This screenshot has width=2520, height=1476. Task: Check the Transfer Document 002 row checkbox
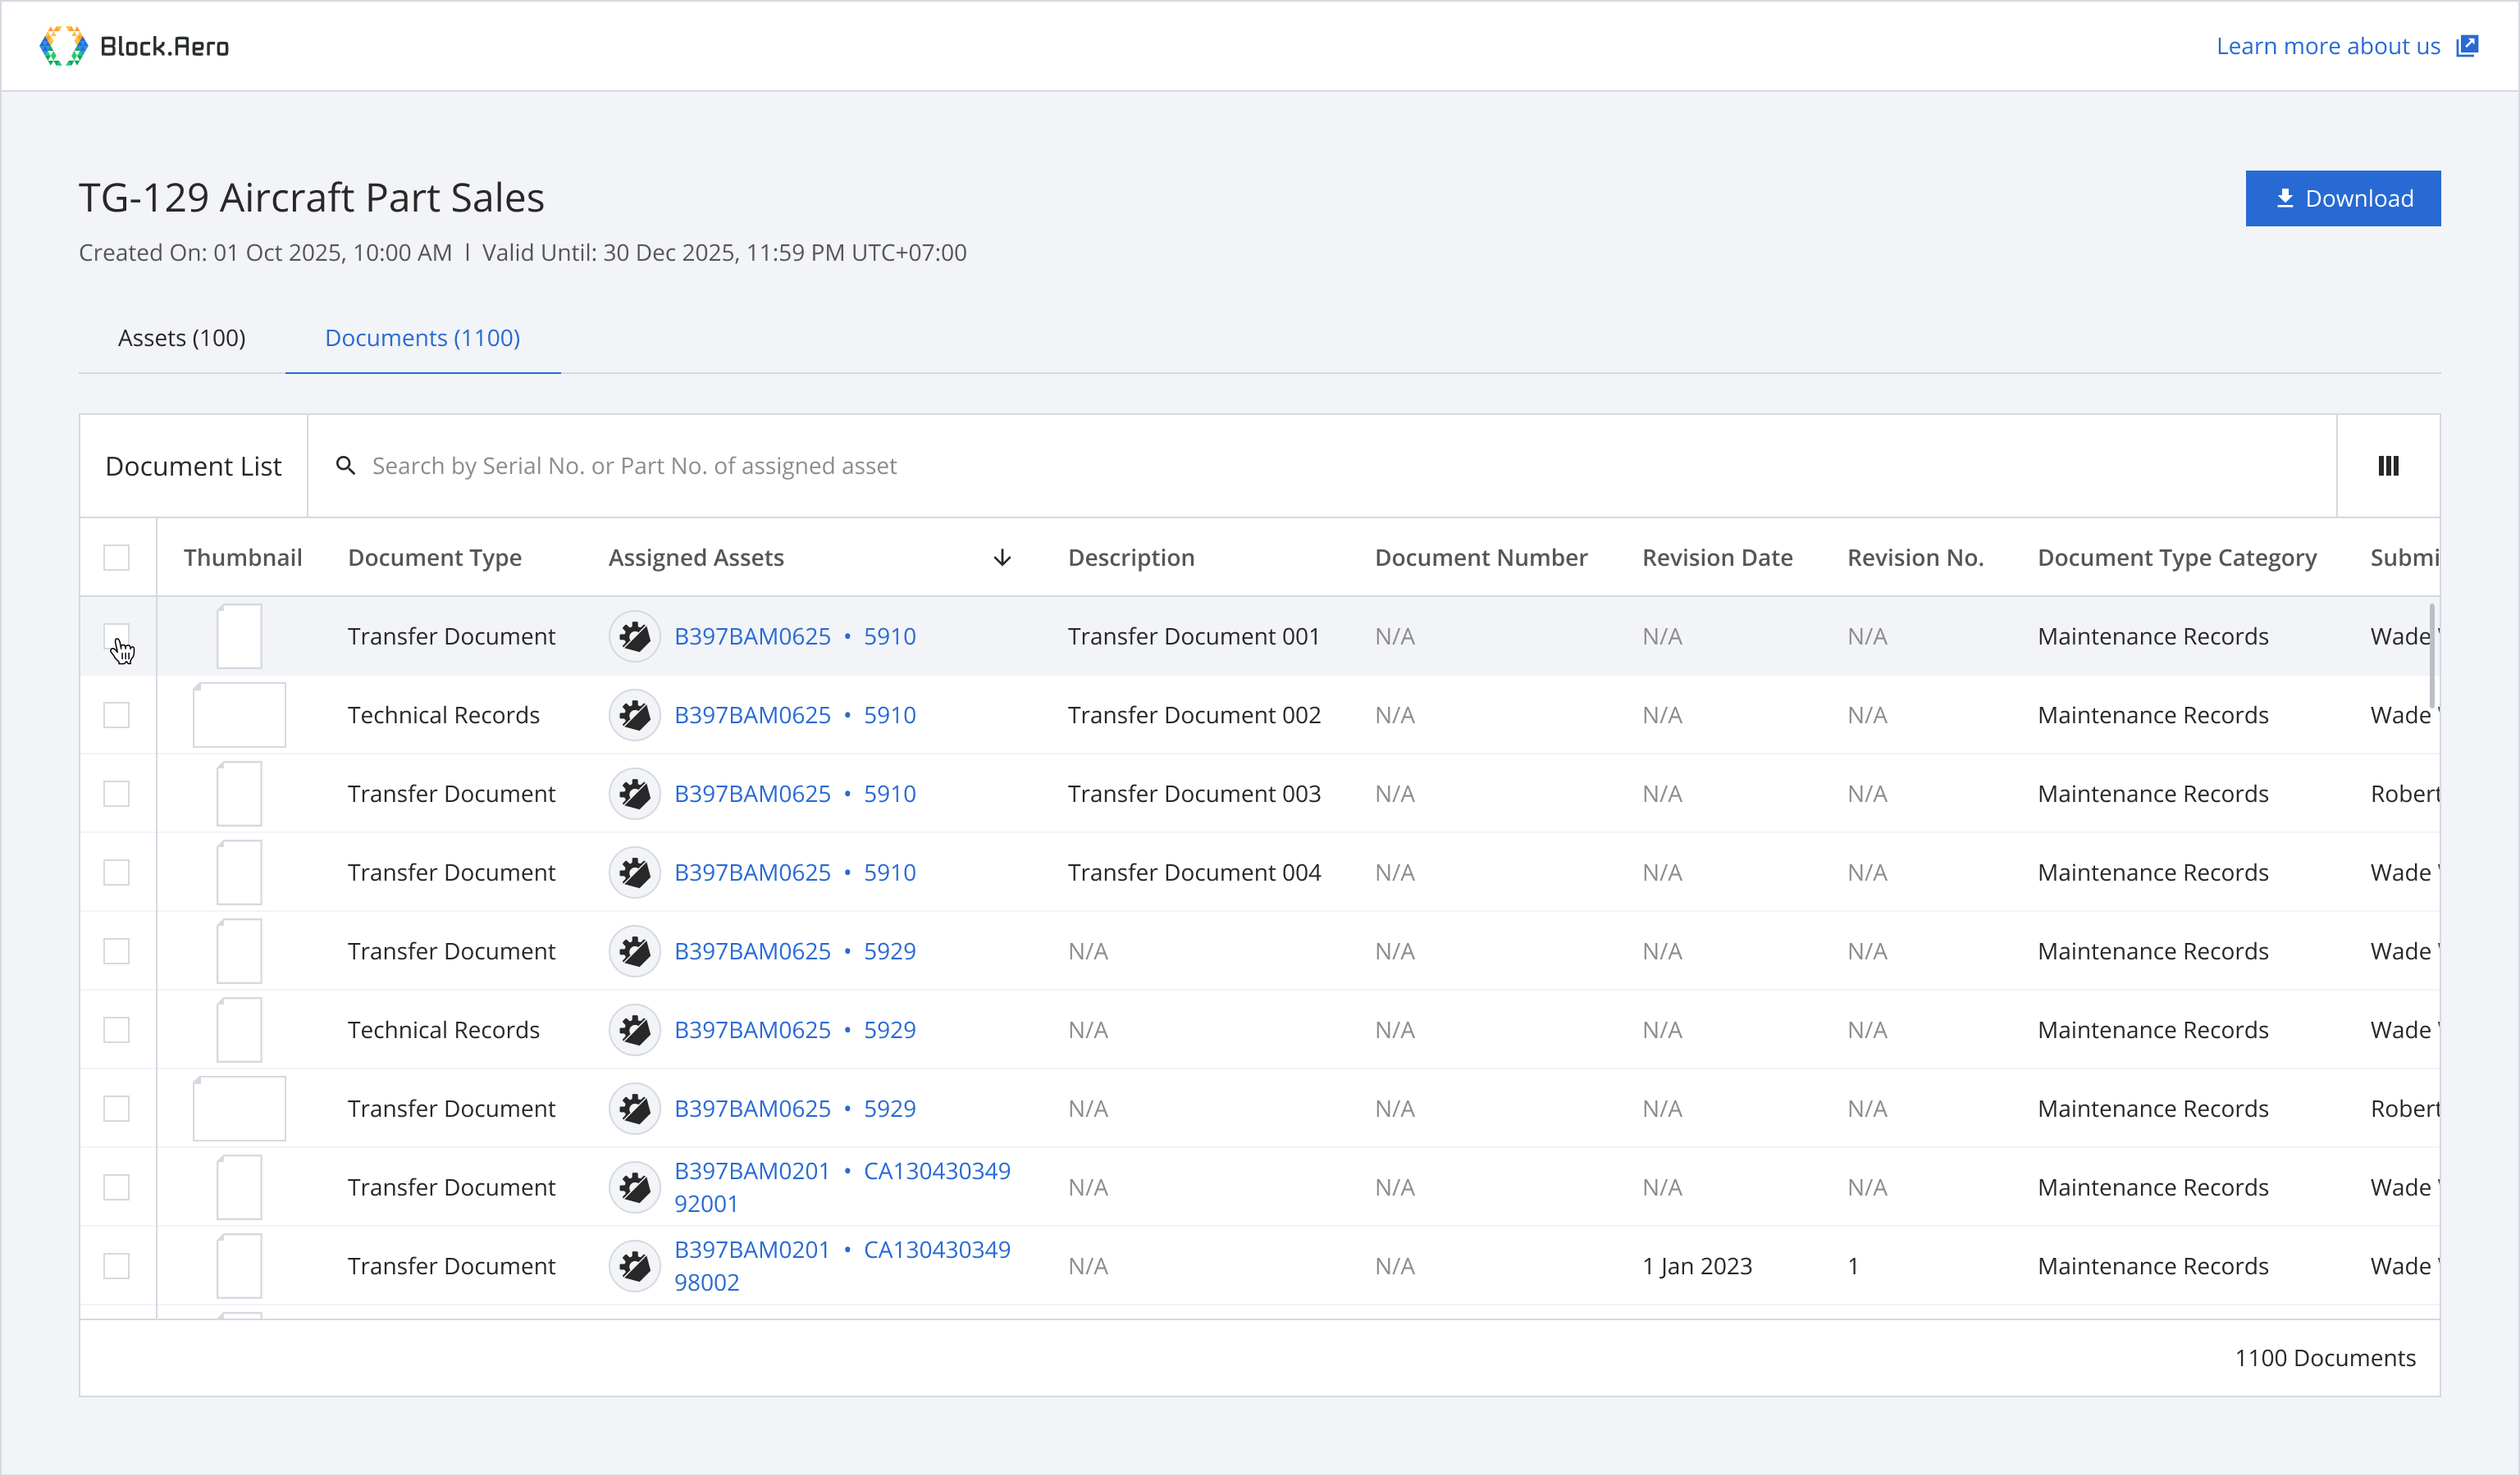[117, 714]
